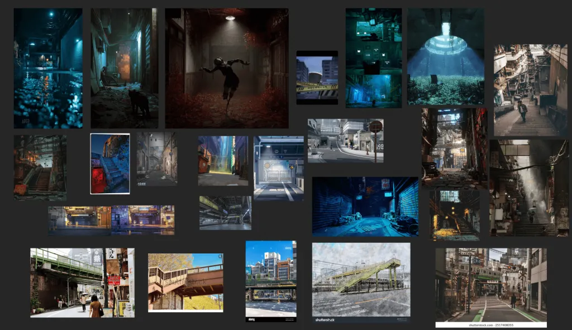Click the small yellow caution tape image
The width and height of the screenshot is (572, 330).
(317, 78)
